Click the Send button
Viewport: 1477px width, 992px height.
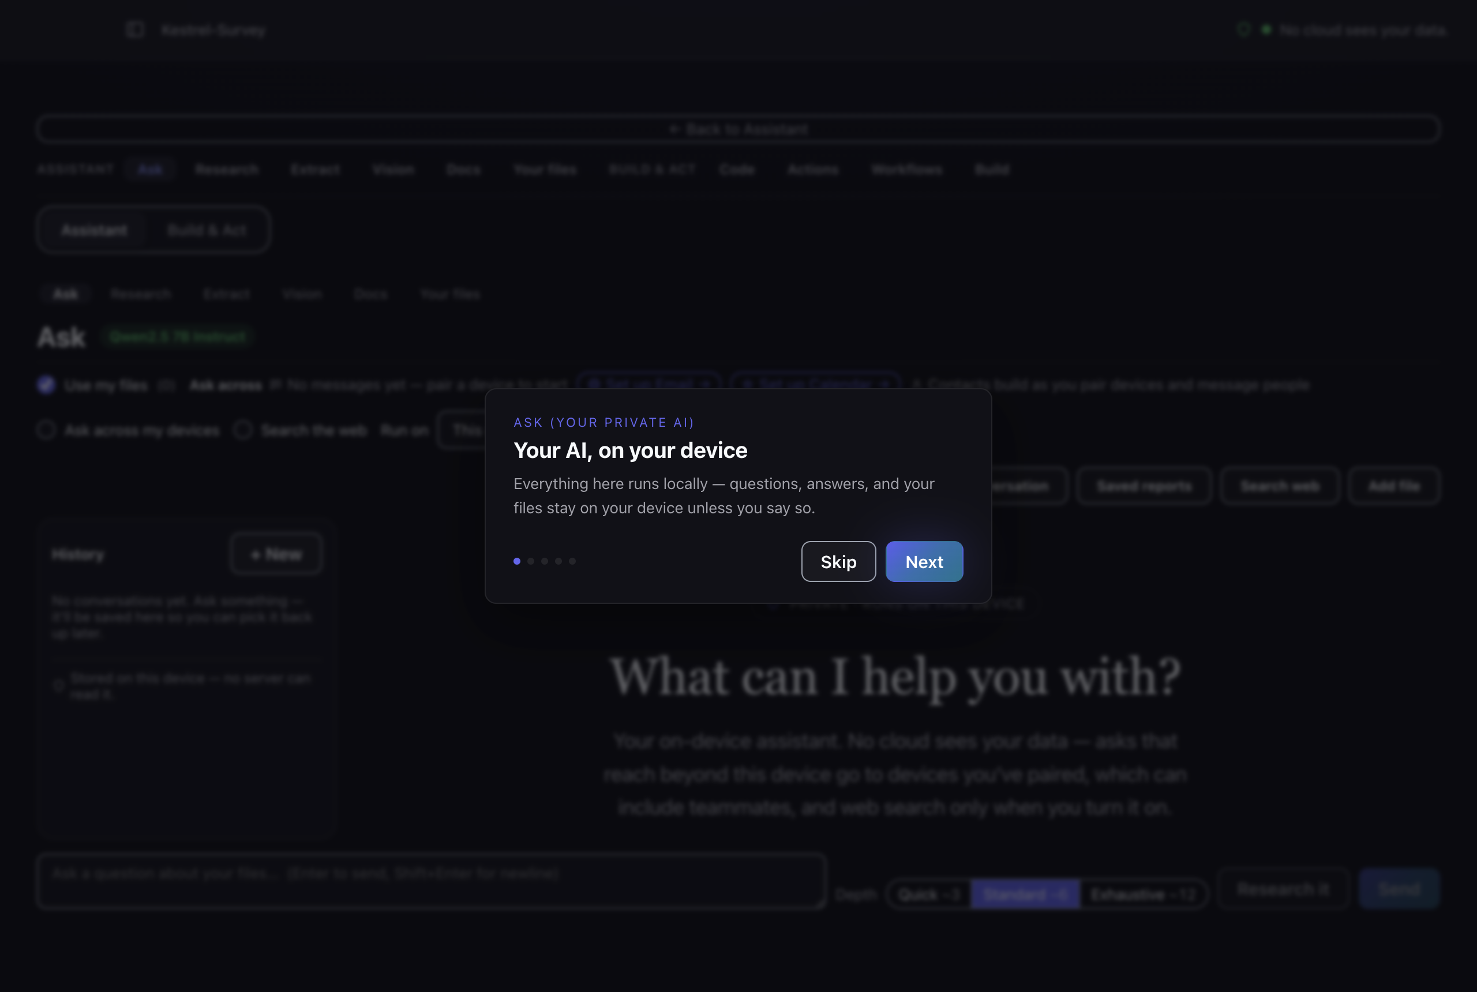tap(1399, 889)
